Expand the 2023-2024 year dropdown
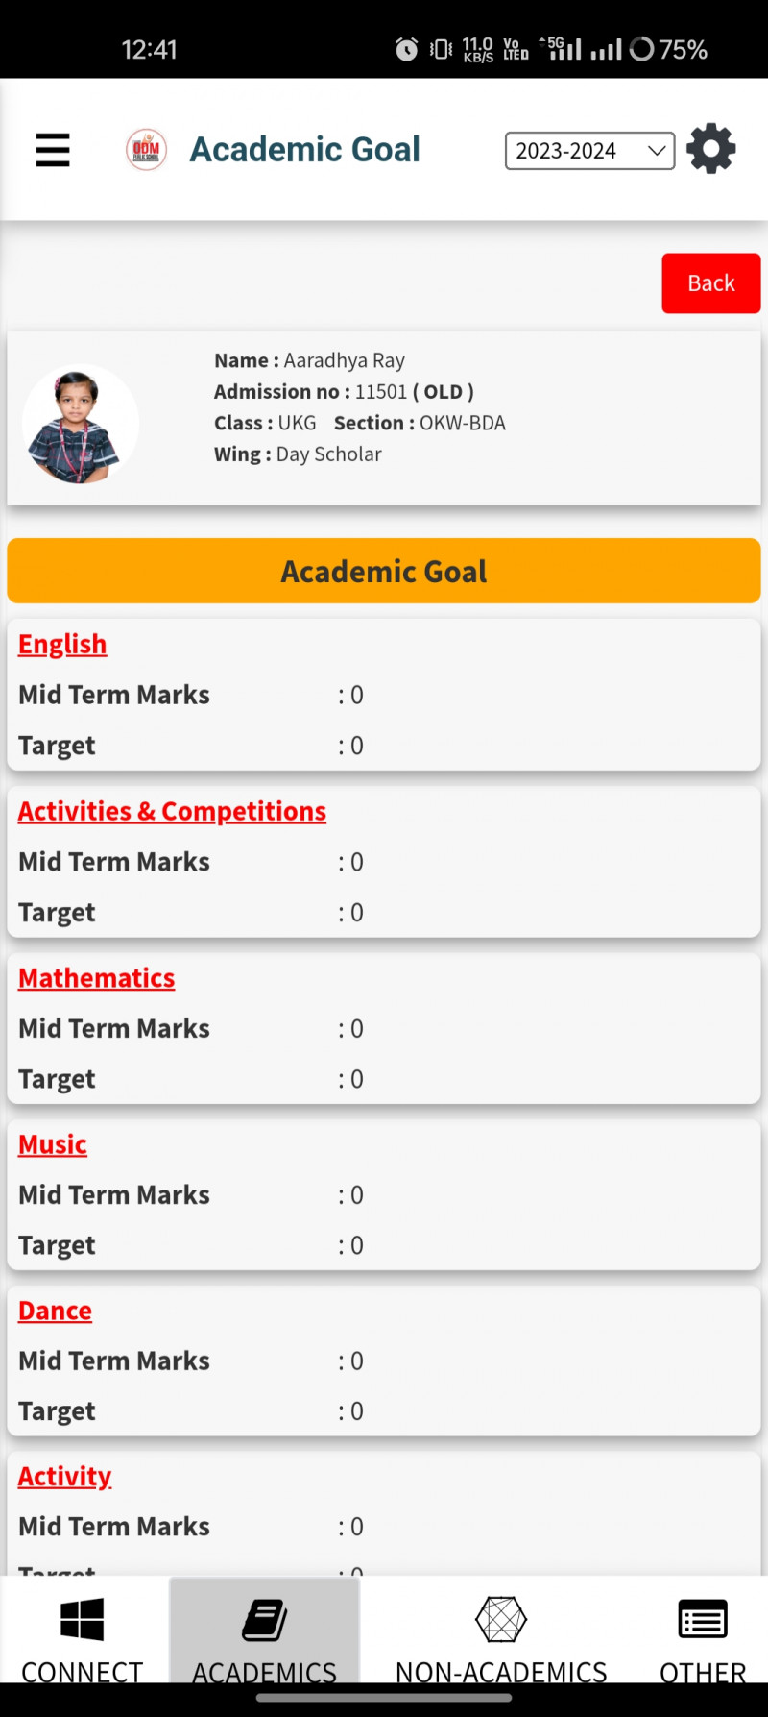The image size is (768, 1717). (x=589, y=151)
